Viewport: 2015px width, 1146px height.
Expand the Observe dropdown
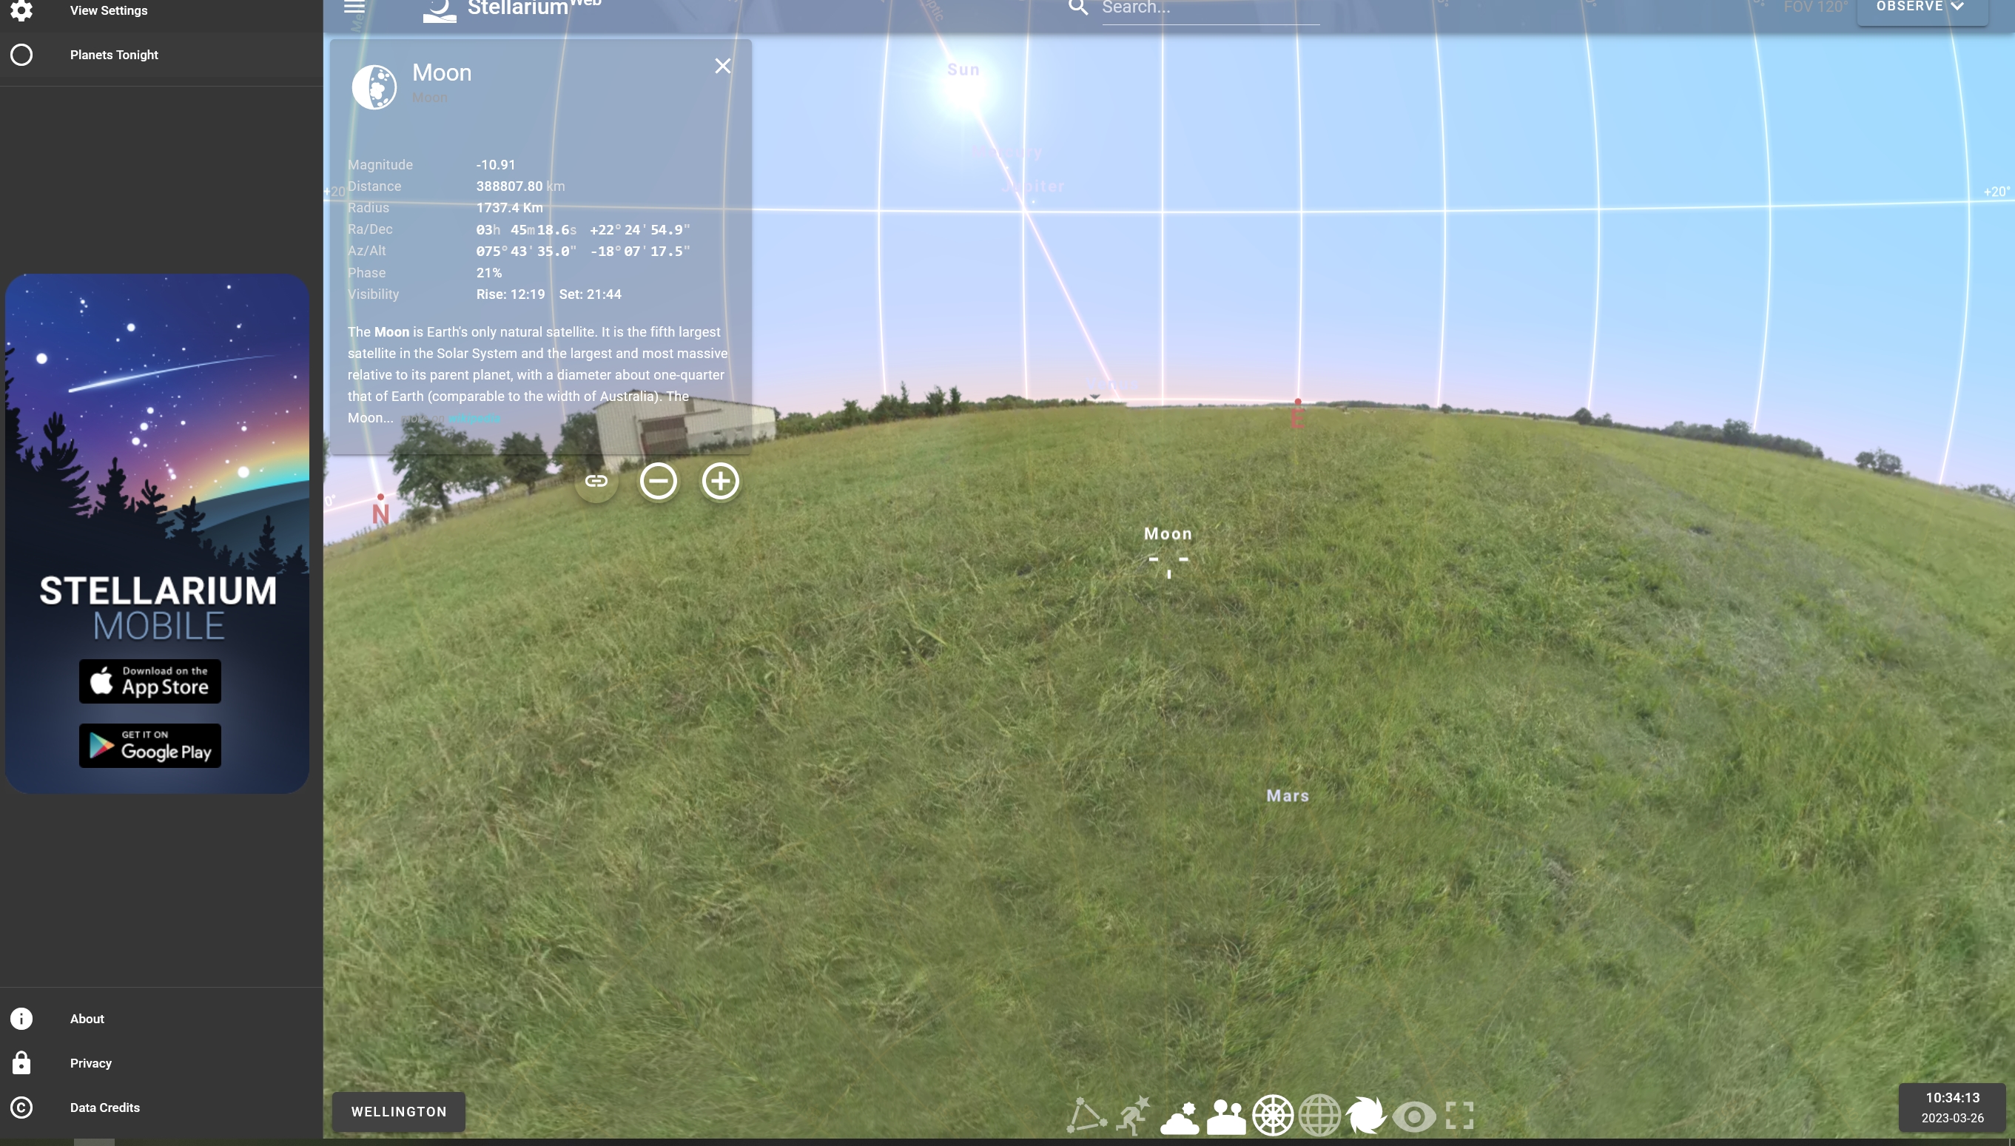[x=1921, y=8]
